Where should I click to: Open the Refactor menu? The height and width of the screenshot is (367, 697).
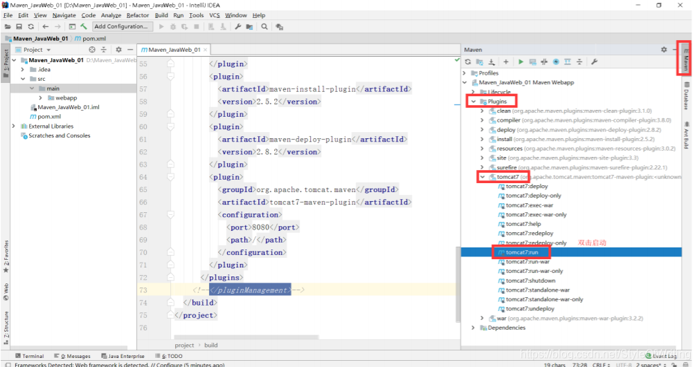click(x=138, y=15)
